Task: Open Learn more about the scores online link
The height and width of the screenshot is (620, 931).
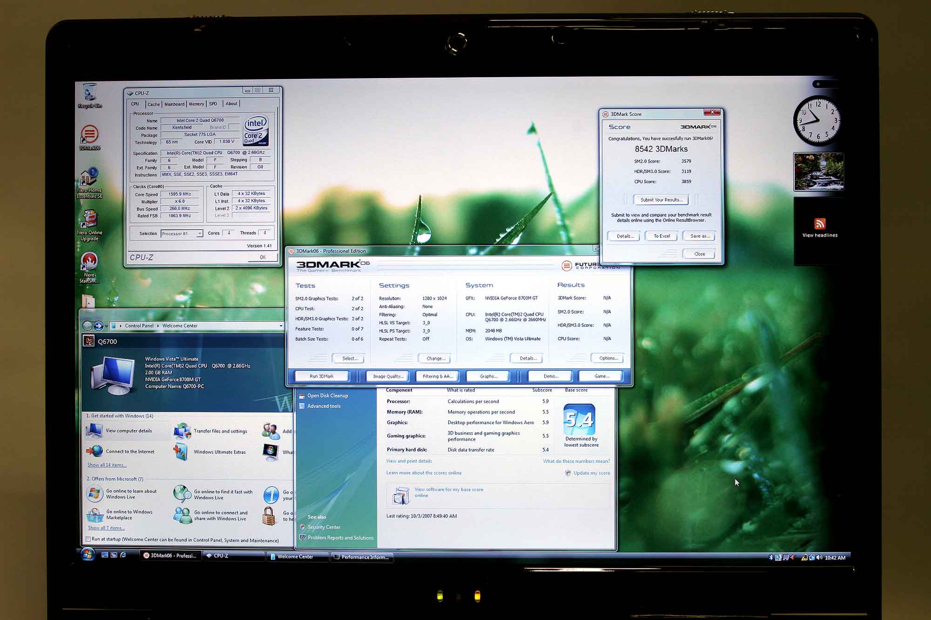Action: [424, 473]
